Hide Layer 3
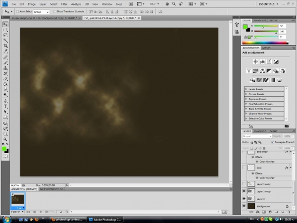The image size is (297, 223). (244, 199)
